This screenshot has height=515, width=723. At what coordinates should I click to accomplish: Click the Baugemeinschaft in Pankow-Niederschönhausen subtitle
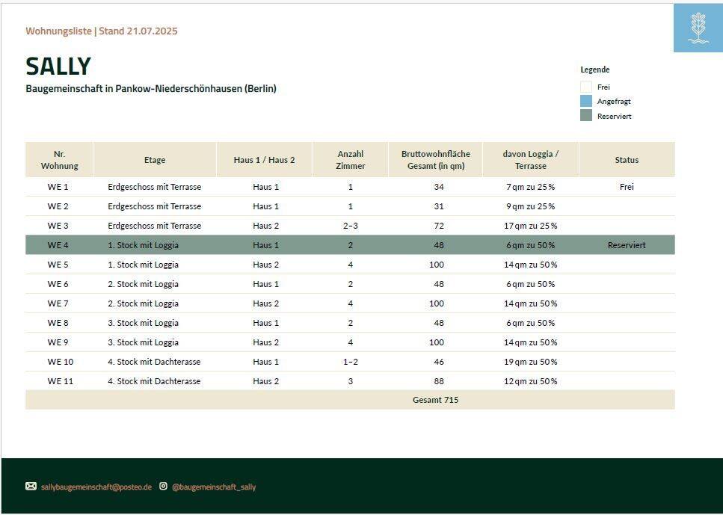click(x=151, y=88)
